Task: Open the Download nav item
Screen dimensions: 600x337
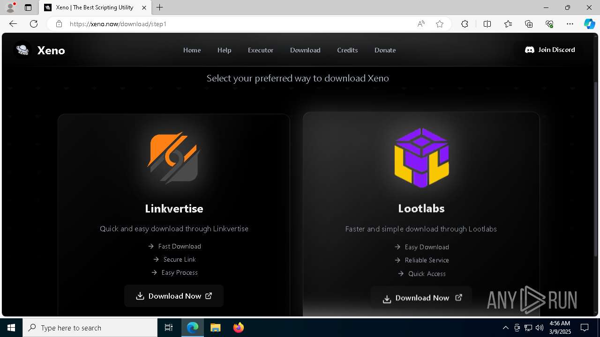Action: [x=305, y=50]
